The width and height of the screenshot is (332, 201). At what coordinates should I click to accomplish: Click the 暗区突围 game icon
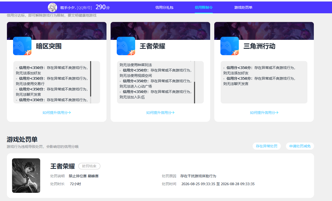pos(22,46)
